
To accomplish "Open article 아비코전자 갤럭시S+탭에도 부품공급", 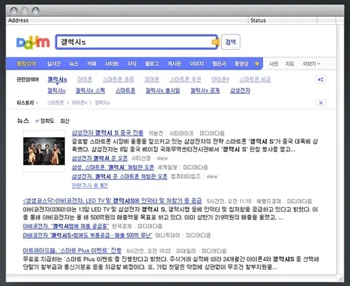I will click(88, 235).
